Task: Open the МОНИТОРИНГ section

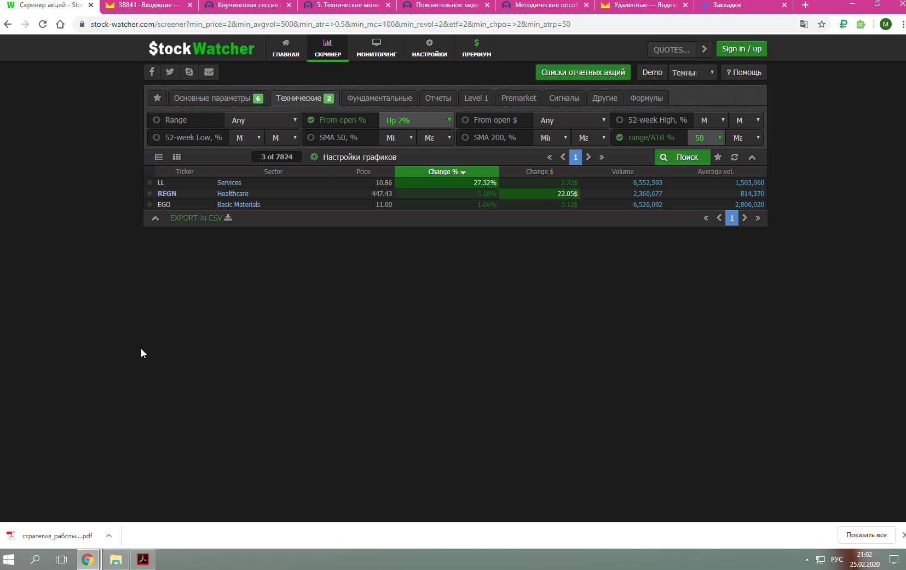Action: pos(377,48)
